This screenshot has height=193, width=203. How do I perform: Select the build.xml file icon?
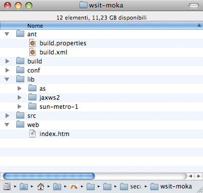coord(32,52)
